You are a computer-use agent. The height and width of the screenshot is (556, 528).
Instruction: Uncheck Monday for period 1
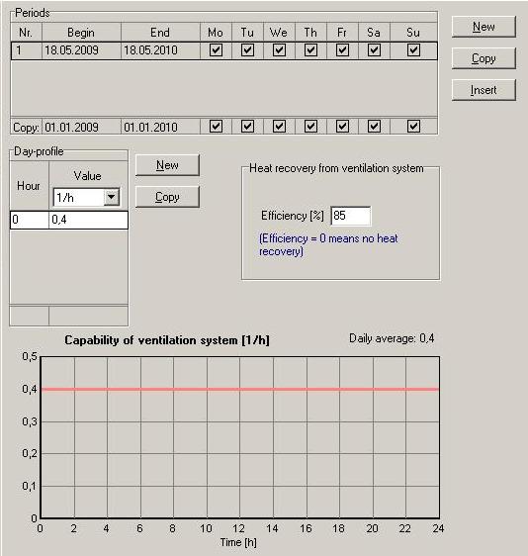point(216,50)
